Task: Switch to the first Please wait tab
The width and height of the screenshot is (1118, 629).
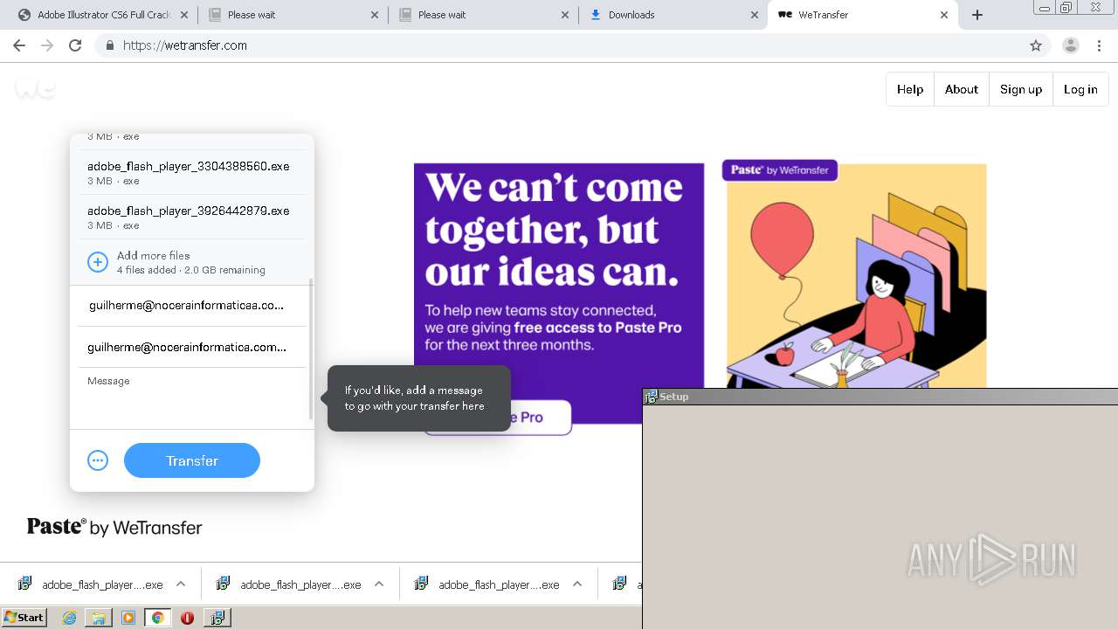Action: point(293,15)
